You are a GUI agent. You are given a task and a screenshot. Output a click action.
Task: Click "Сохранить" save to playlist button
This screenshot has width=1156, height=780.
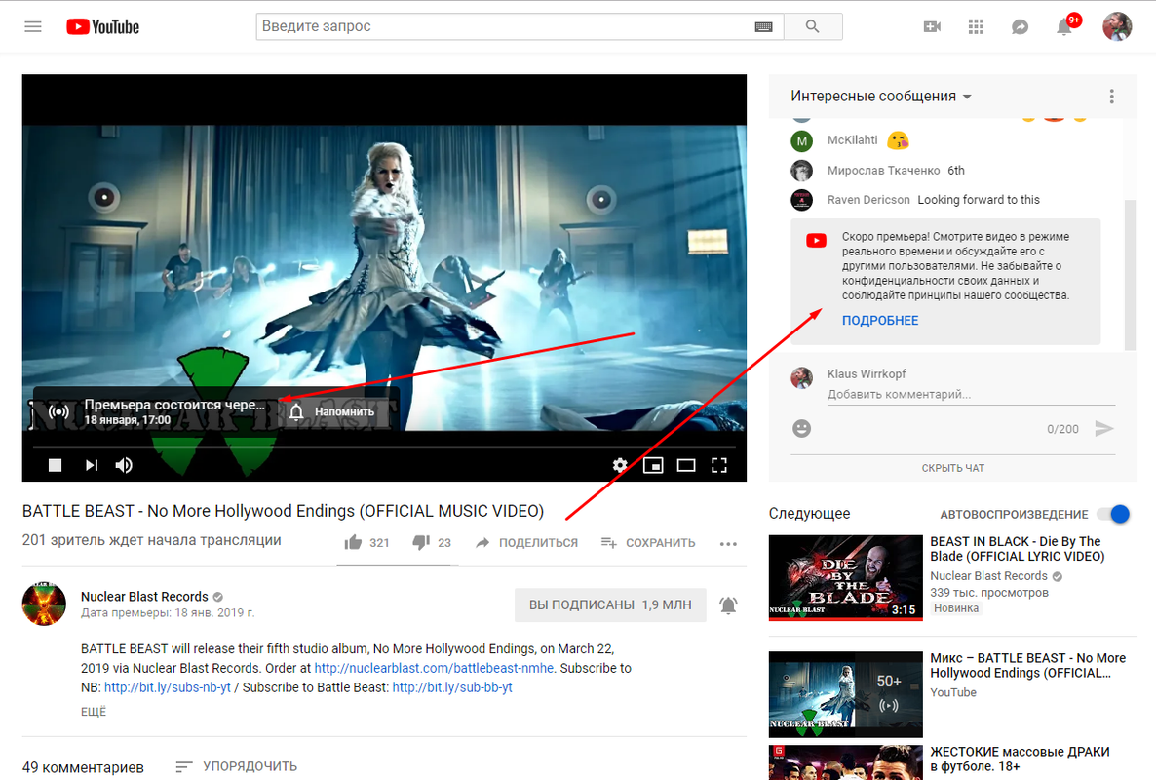click(x=648, y=543)
